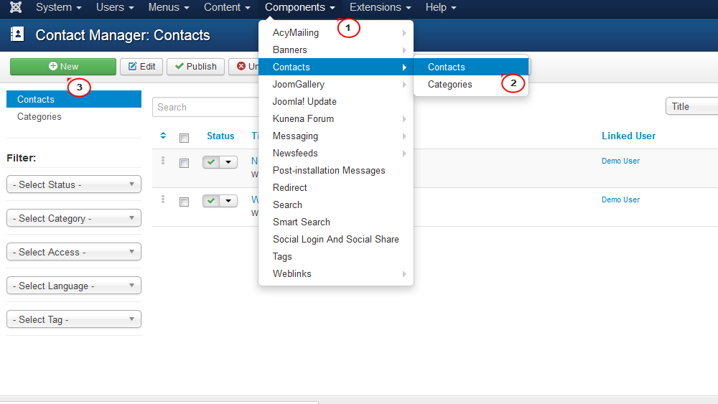Select Newsfeeds menu entry
Screen dimensions: 718x404
pyautogui.click(x=335, y=154)
